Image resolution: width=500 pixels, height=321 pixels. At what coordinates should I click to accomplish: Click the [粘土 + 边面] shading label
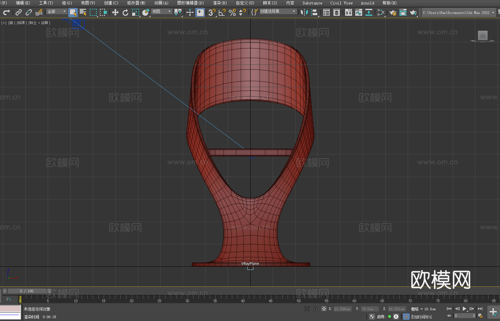(x=39, y=23)
